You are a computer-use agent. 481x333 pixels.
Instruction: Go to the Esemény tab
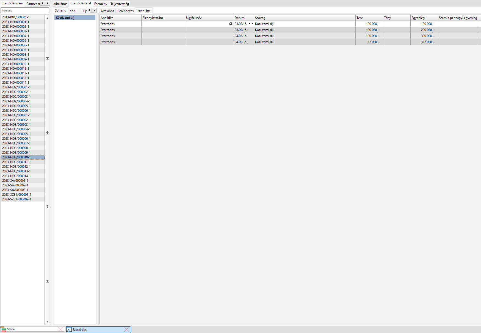101,4
